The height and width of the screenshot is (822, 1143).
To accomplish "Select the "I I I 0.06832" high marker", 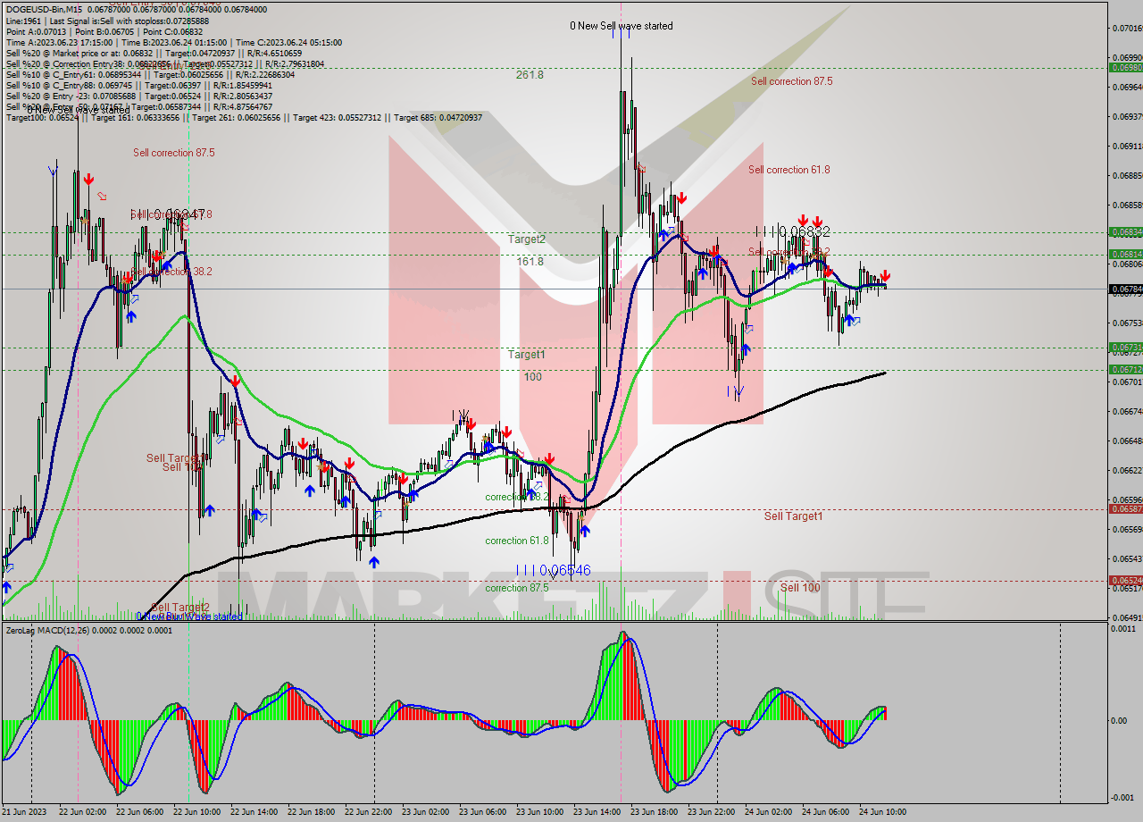I will coord(793,231).
